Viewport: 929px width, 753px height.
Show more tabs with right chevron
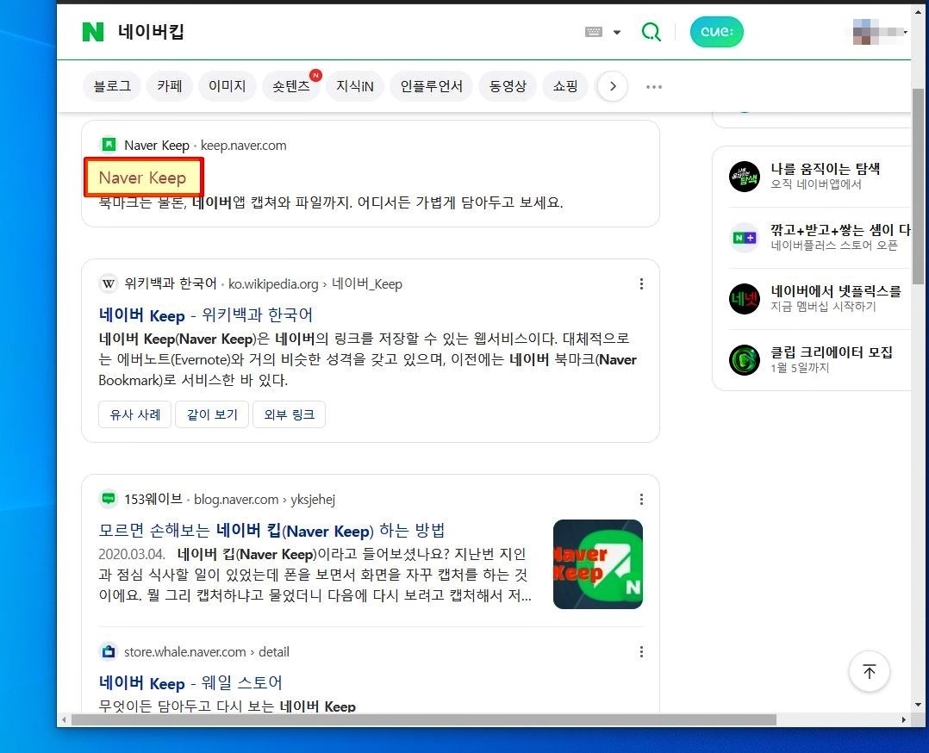coord(613,86)
